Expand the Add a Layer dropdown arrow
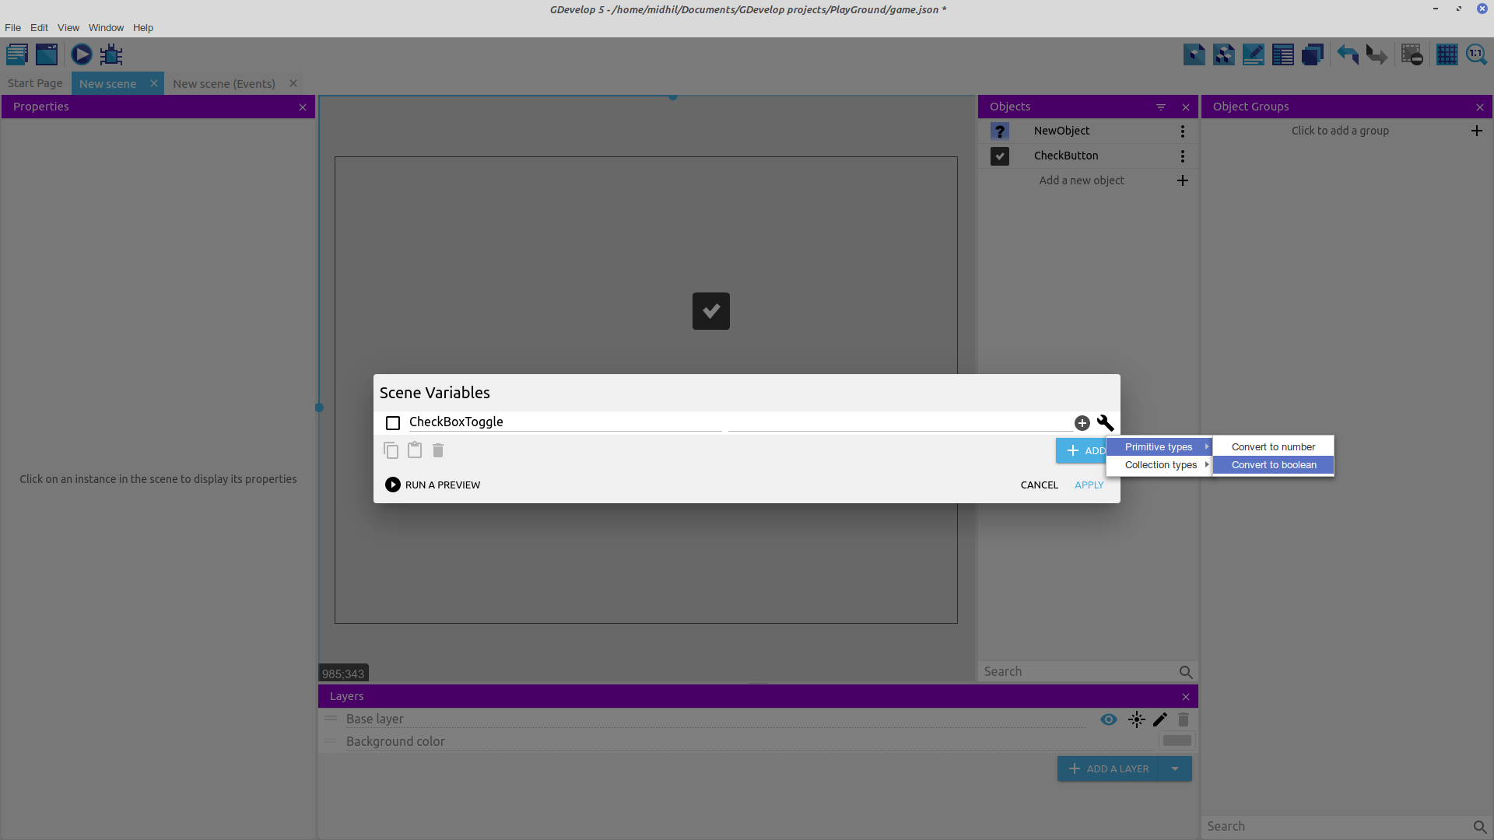Screen dimensions: 1494x840 pos(1175,768)
